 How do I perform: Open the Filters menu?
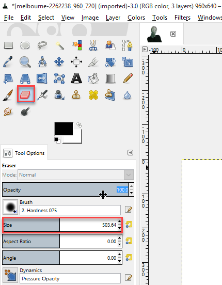[182, 18]
